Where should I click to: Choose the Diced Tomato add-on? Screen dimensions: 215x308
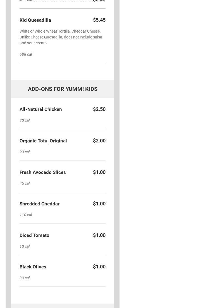click(34, 235)
